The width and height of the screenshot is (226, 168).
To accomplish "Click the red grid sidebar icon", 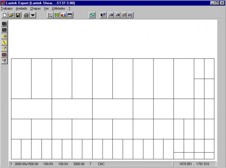I will [4, 55].
